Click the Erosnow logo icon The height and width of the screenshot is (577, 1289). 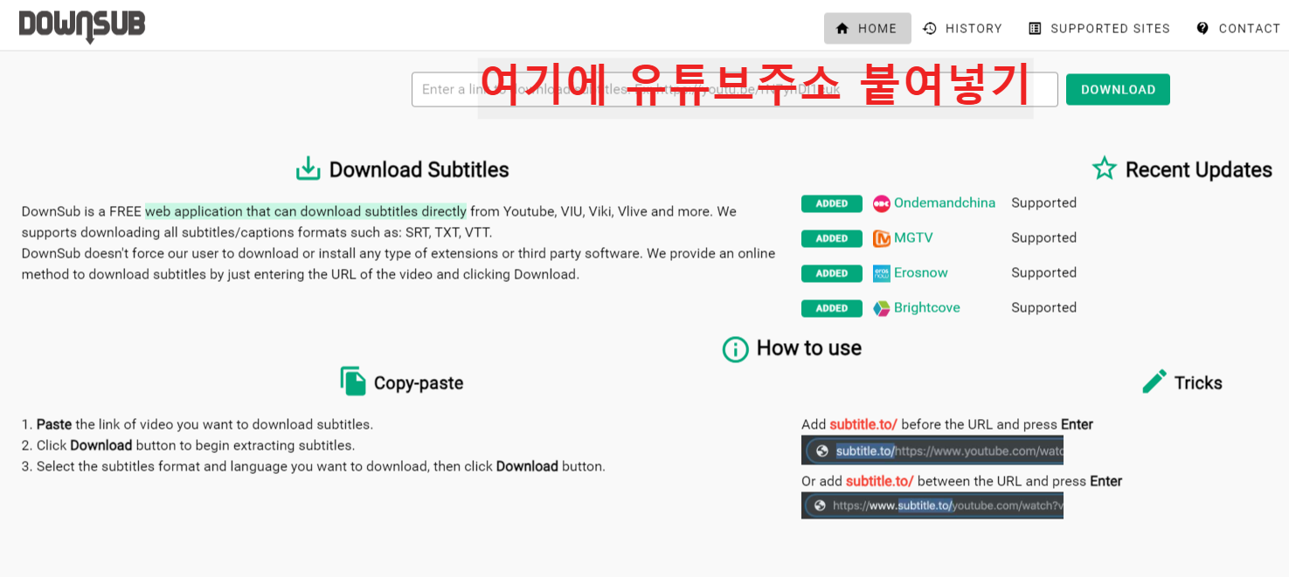(x=881, y=273)
